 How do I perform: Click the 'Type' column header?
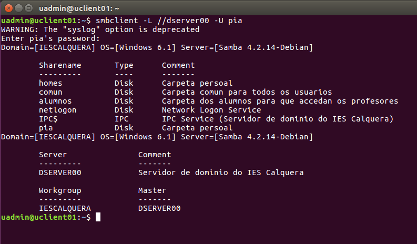pos(124,65)
